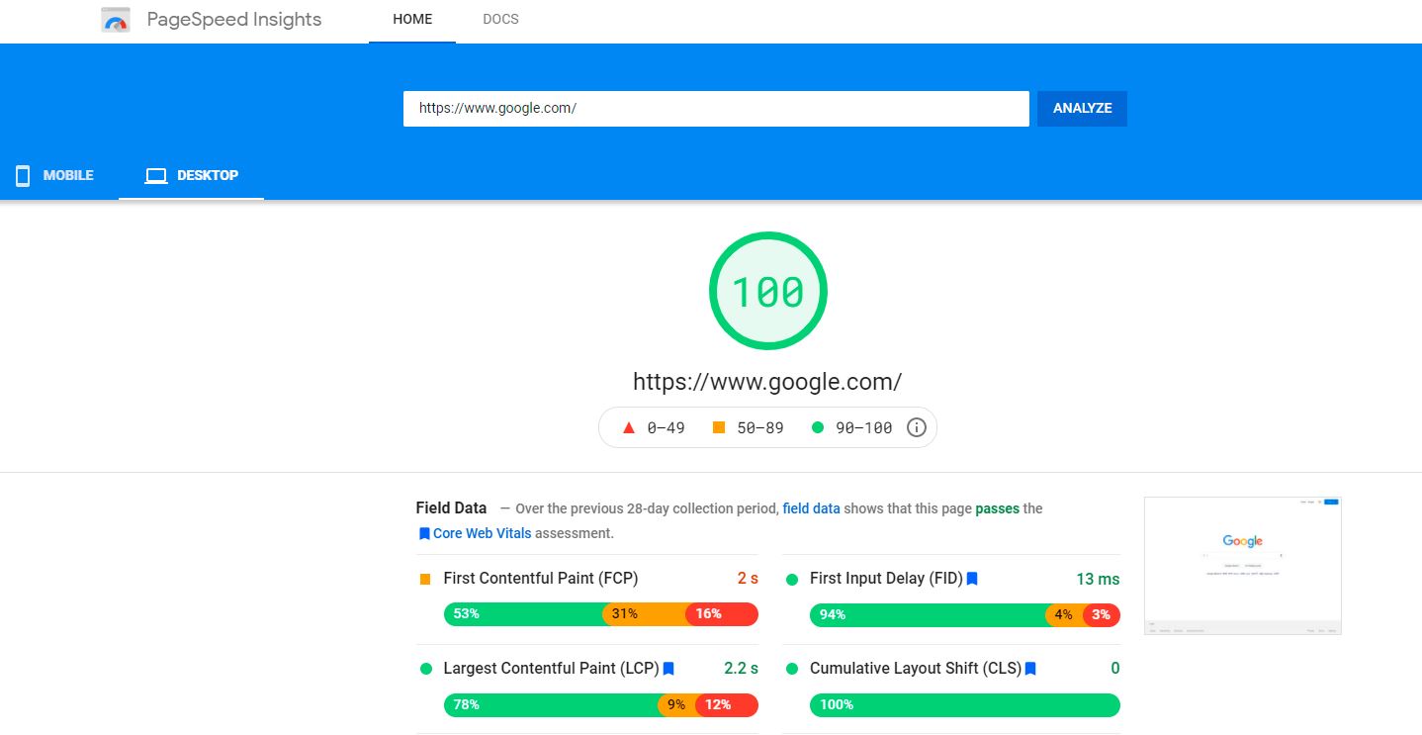The width and height of the screenshot is (1422, 735).
Task: Click the ANALYZE button
Action: (1082, 109)
